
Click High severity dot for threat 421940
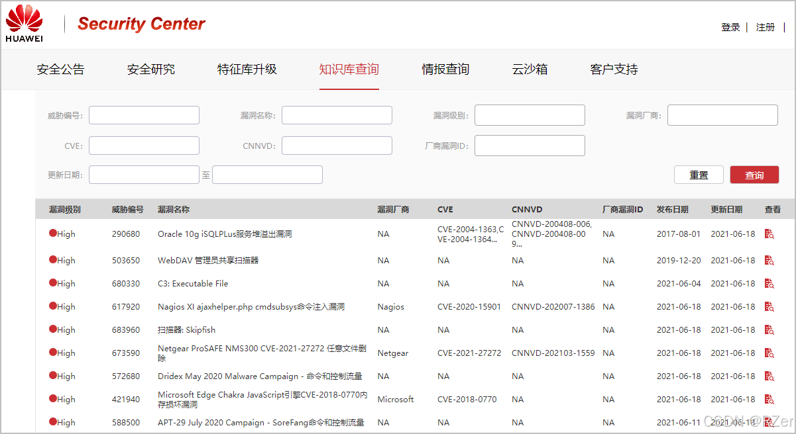(53, 399)
